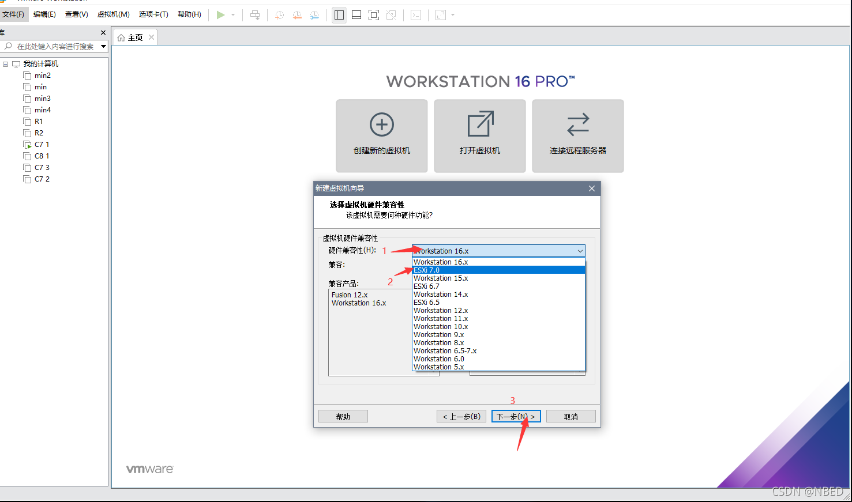
Task: Choose Workstation 6.0 in the list
Action: (x=498, y=358)
